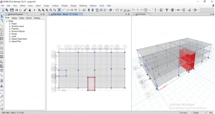This screenshot has width=215, height=114.
Task: Open the One Story dropdown in status bar
Action: (186, 113)
